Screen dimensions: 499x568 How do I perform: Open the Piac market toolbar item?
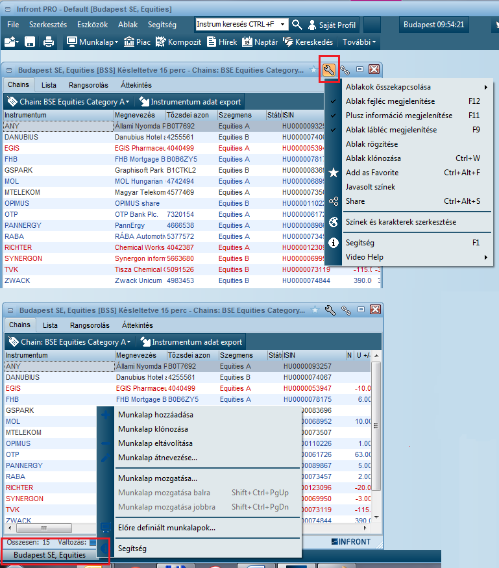[x=137, y=42]
